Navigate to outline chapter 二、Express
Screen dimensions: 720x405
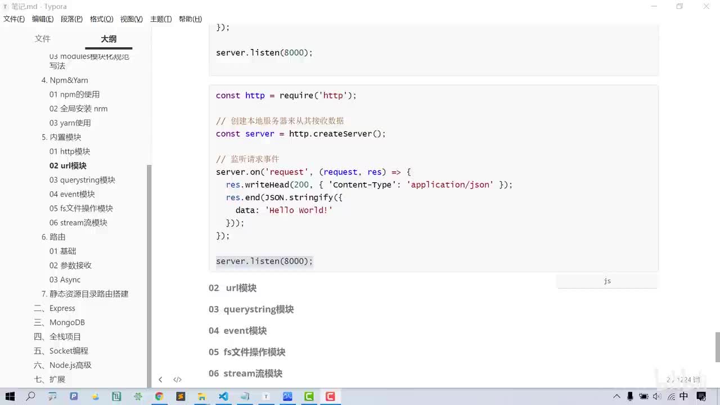coord(55,308)
